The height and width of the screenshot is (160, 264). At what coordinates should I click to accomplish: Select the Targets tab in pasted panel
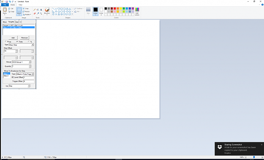11,22
